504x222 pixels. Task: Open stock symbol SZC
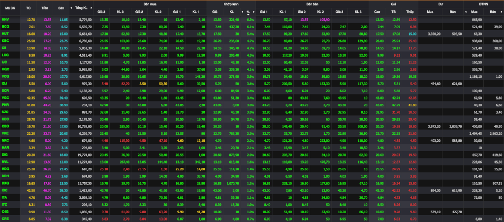(5, 112)
